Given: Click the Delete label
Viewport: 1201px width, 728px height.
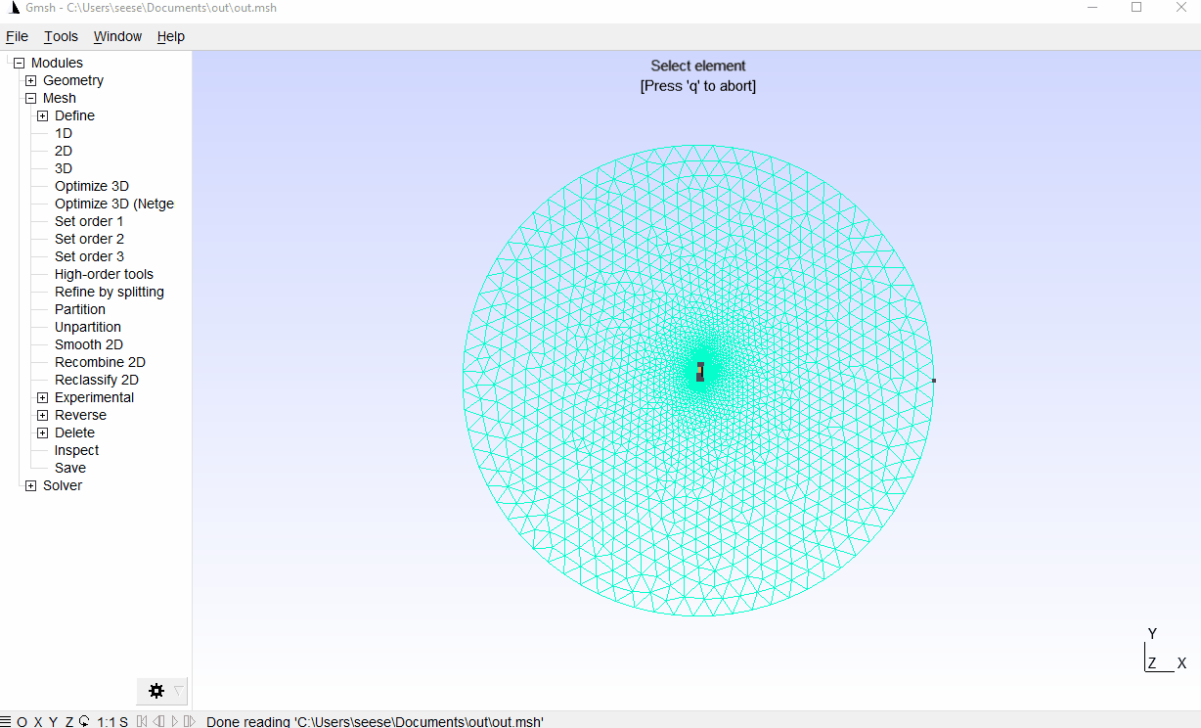Looking at the screenshot, I should 74,432.
